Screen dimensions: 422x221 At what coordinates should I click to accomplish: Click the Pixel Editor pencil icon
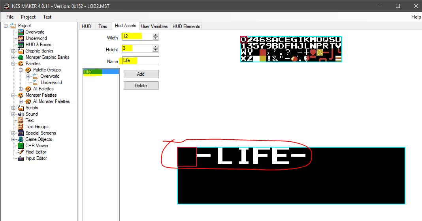(21, 152)
